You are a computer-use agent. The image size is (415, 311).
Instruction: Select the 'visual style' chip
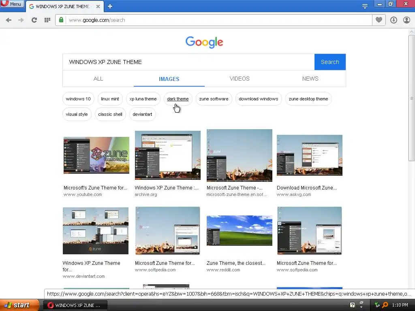click(x=77, y=114)
